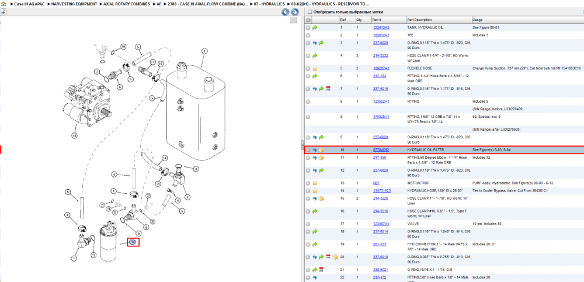Click green arrow icon in Ref 16 row
Screen dimensions: 584x282
tap(315, 211)
